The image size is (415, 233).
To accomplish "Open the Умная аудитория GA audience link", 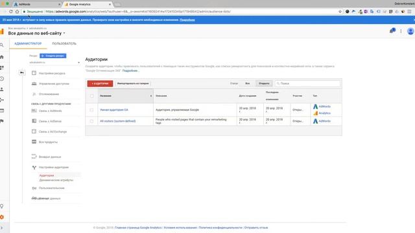I will click(114, 110).
